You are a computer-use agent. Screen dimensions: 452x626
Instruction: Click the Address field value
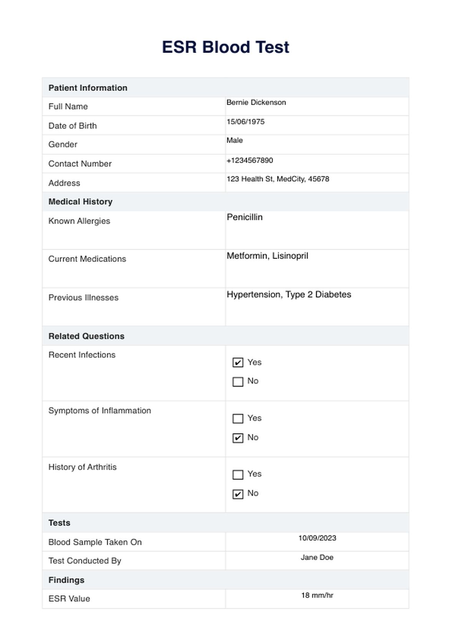317,182
